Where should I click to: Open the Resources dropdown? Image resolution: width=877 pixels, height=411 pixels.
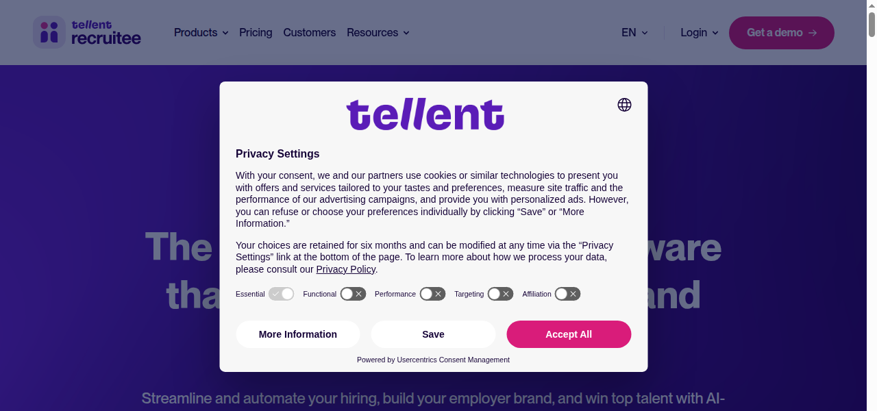pos(378,32)
